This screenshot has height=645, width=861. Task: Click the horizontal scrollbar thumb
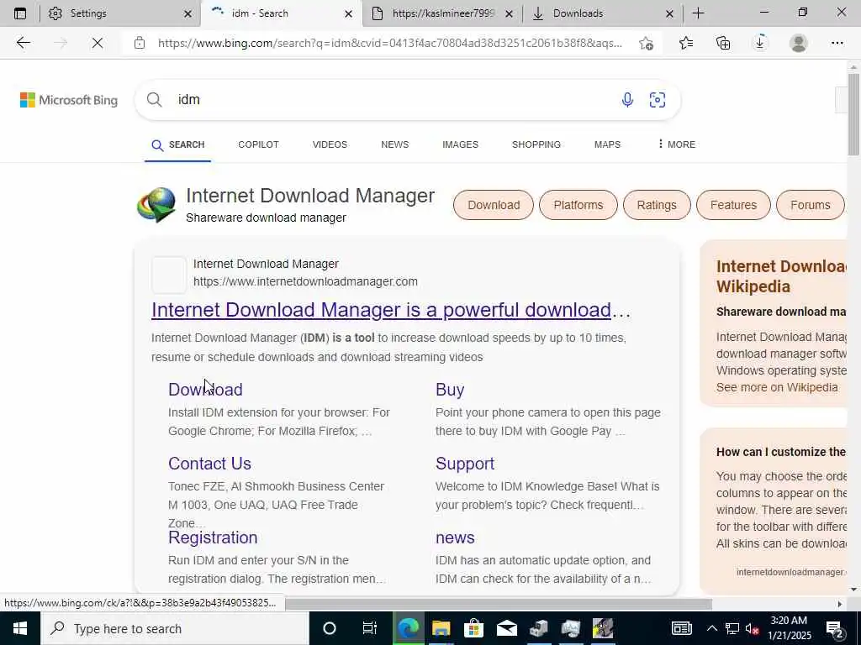click(498, 604)
